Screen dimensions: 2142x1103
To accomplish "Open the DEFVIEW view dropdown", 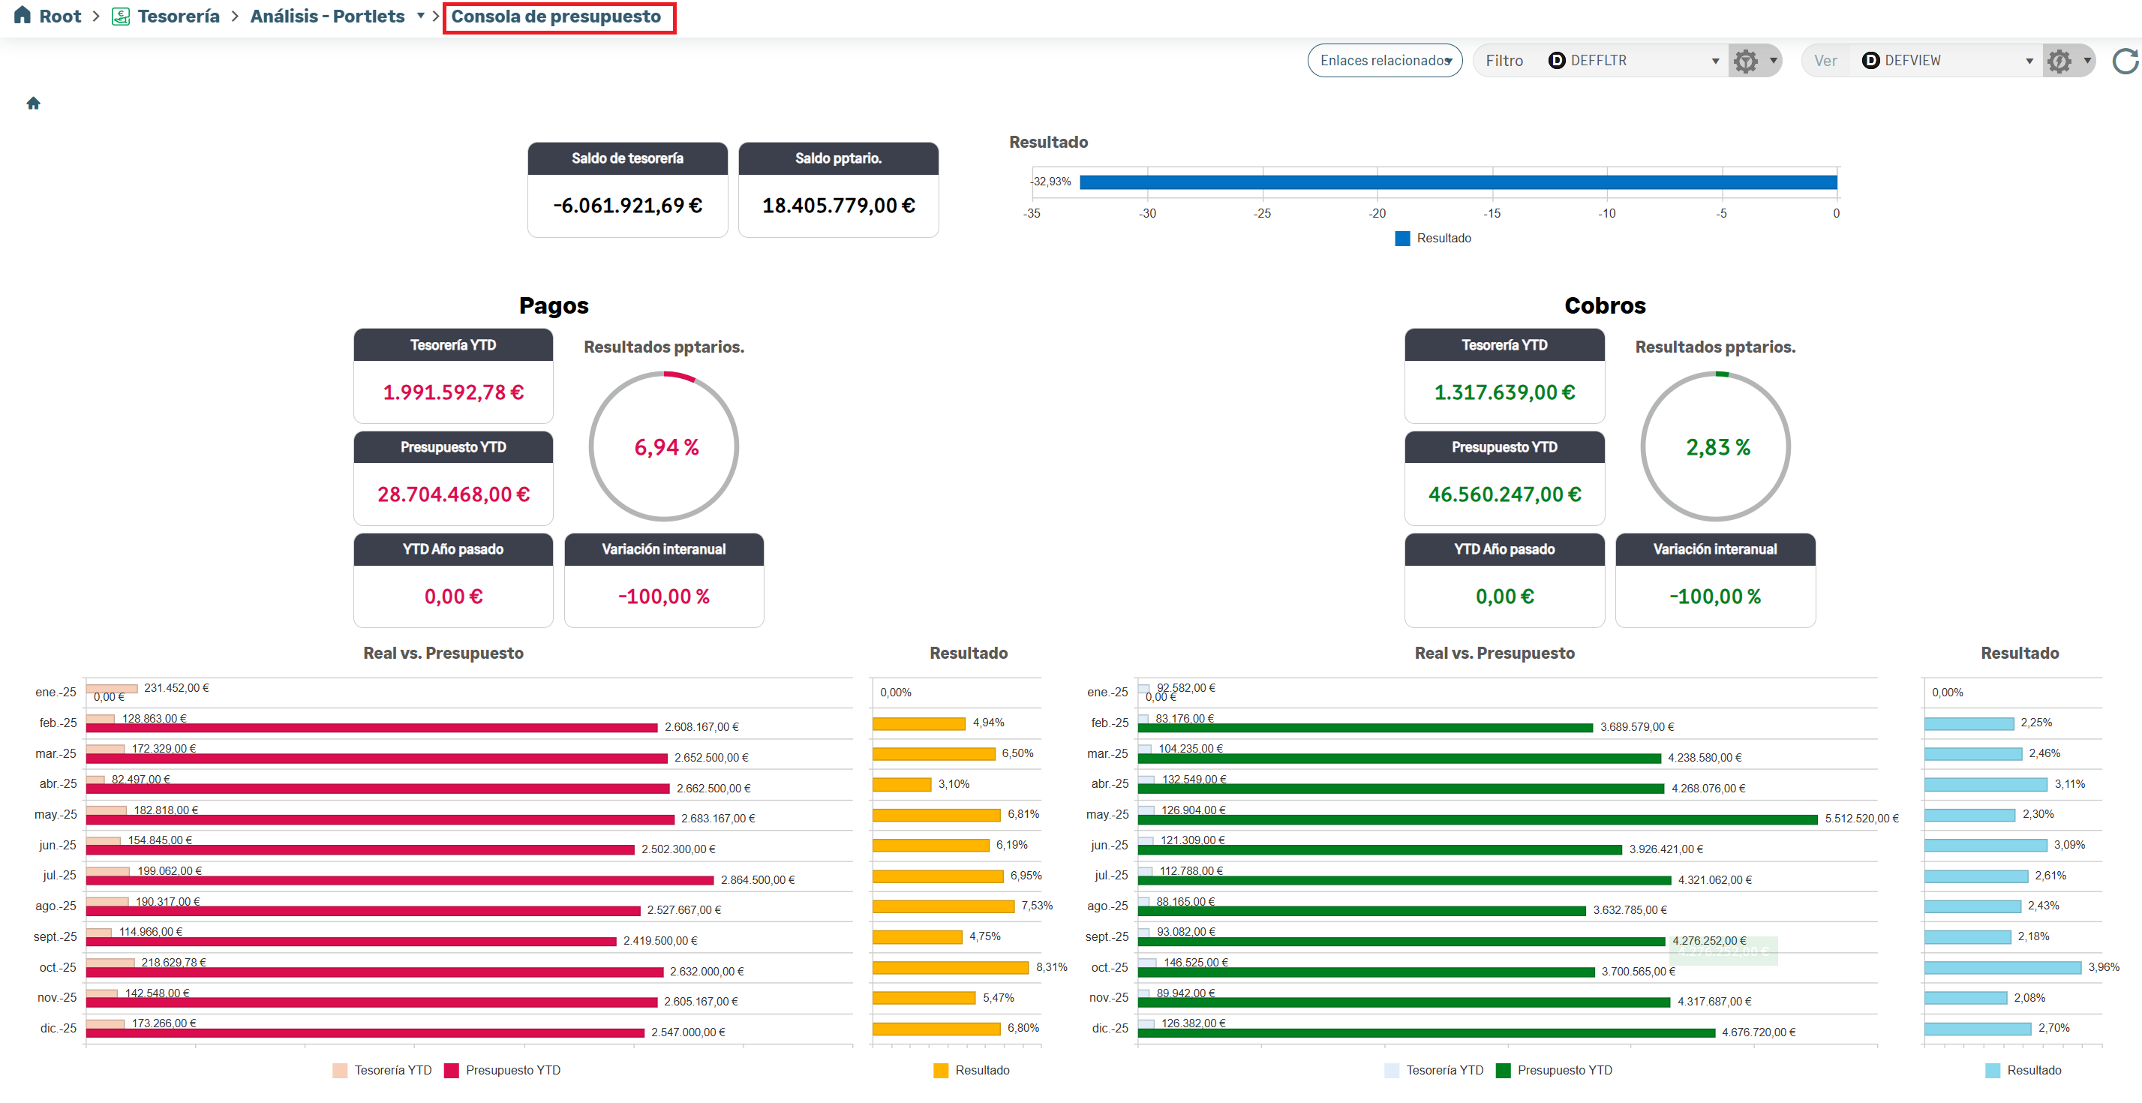I will coord(2029,61).
